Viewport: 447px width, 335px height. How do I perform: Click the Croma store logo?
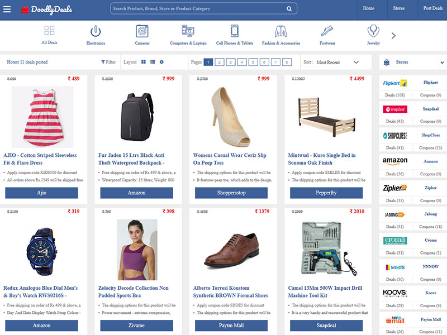pyautogui.click(x=395, y=241)
